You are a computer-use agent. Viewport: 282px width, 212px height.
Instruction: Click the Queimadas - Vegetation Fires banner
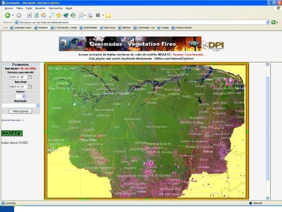130,44
